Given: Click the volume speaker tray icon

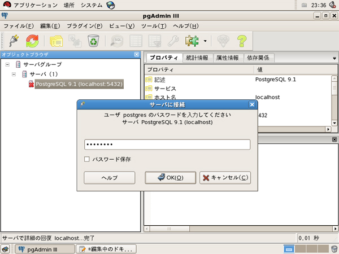Looking at the screenshot, I should [333, 5].
